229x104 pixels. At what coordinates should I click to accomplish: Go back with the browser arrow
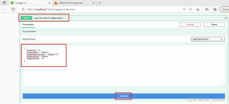[x=5, y=9]
